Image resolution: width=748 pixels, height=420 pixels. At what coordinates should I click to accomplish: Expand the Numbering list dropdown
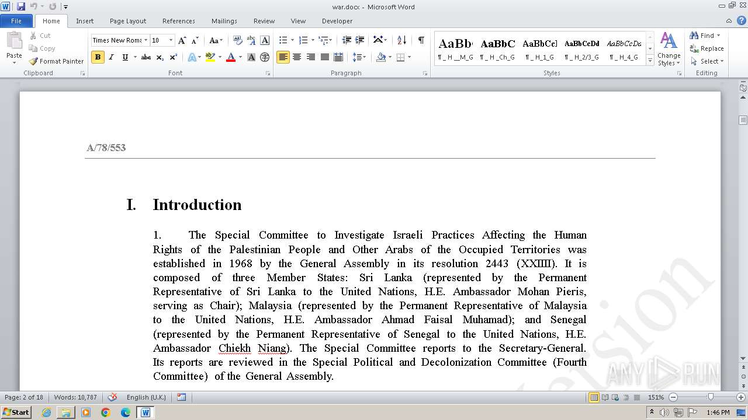pos(313,40)
